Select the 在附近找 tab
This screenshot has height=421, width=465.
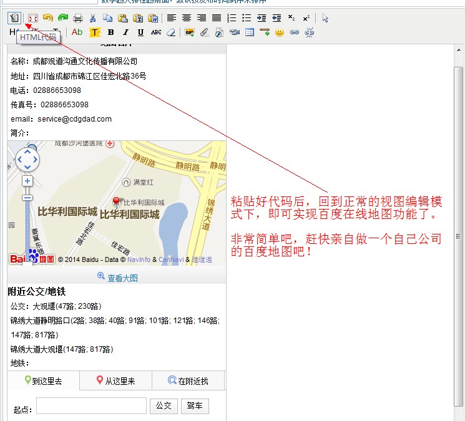188,380
